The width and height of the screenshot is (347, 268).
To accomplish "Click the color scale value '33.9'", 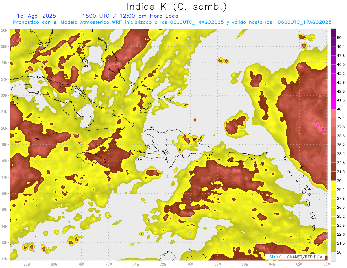I will (x=341, y=154).
